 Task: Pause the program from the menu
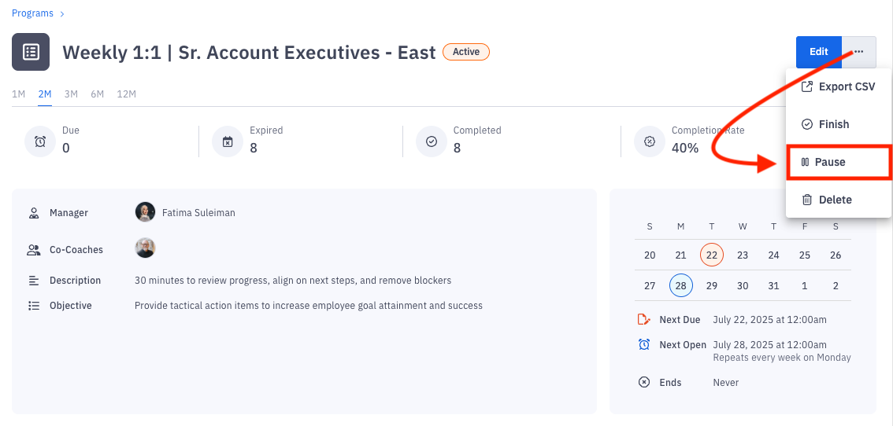click(824, 162)
